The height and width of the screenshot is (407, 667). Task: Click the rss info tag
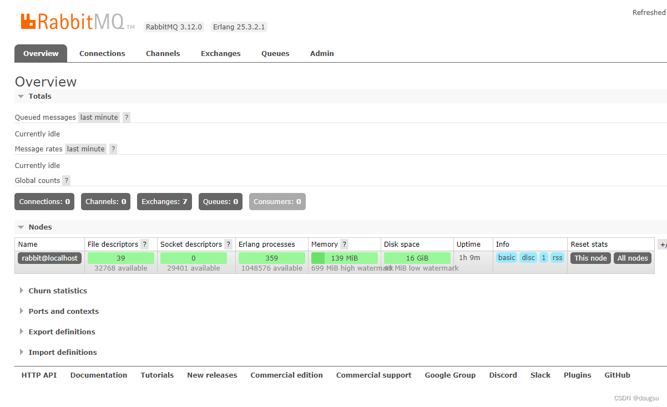coord(558,258)
